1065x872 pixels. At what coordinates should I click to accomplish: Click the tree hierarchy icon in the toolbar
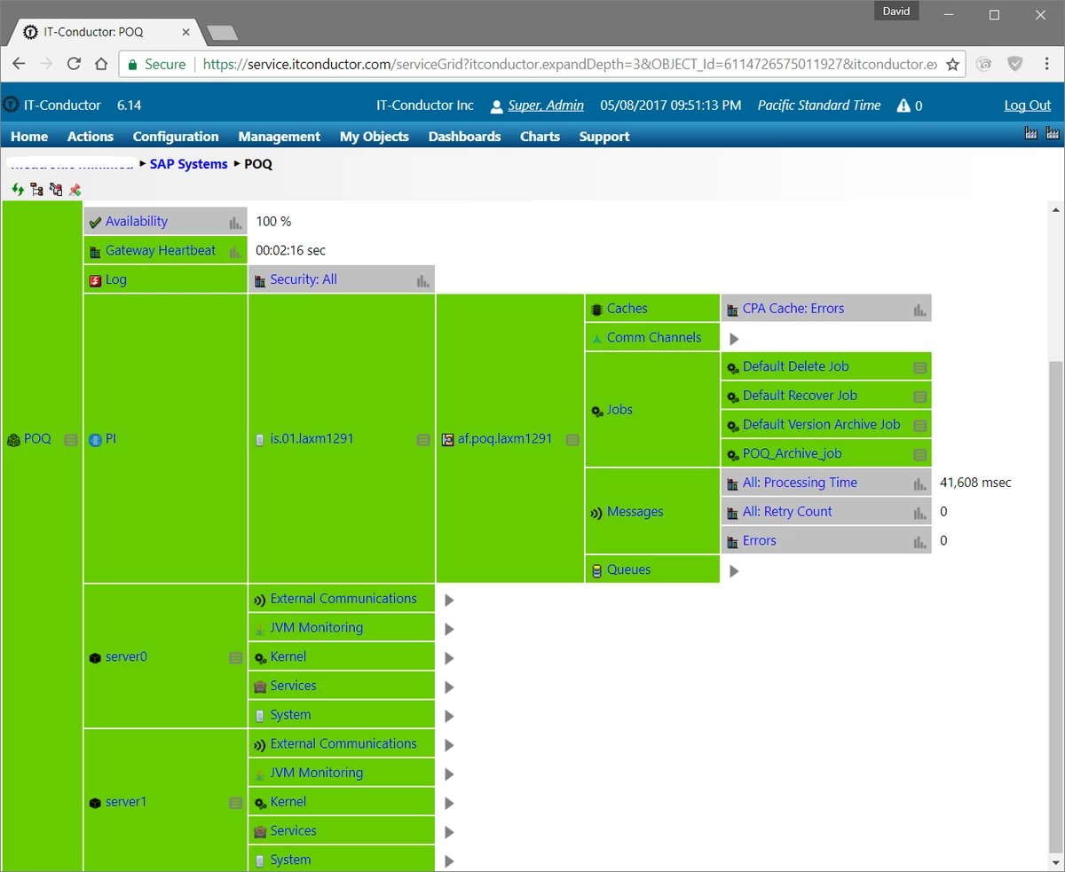point(37,189)
